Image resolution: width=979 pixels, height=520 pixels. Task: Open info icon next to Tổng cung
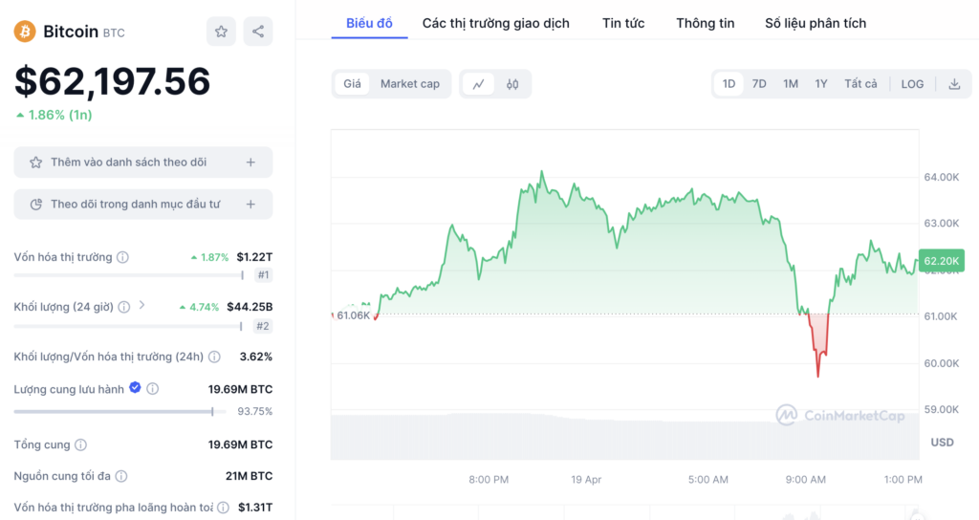point(80,444)
